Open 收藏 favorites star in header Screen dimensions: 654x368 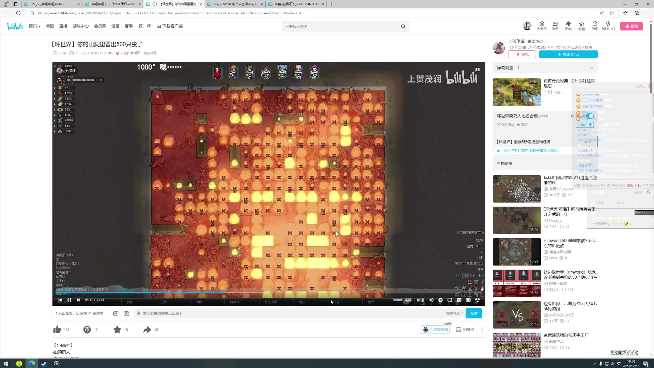pos(581,26)
